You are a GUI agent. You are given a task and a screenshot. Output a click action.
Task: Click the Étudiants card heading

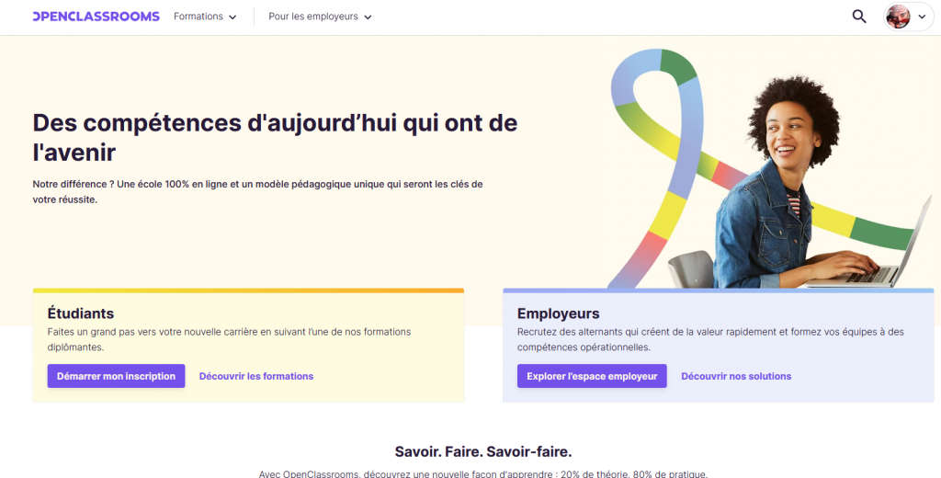pos(81,313)
